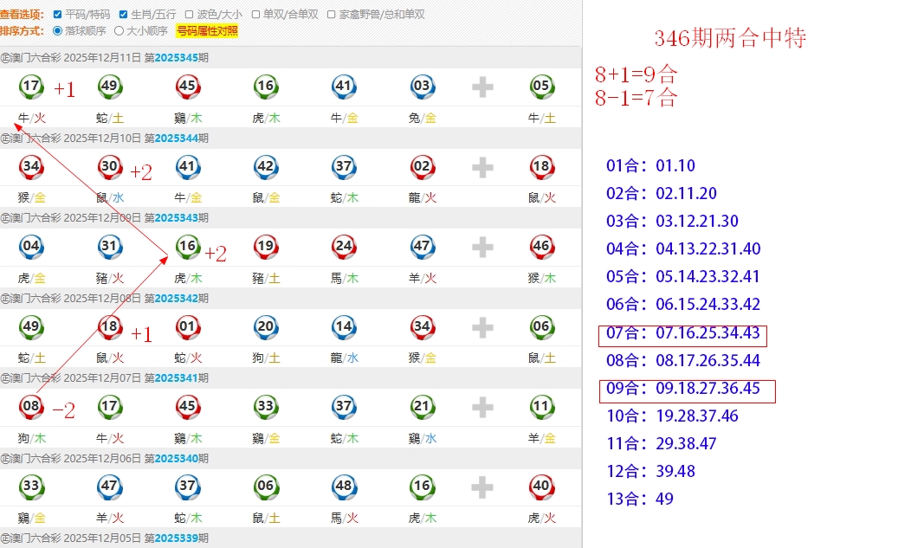
Task: Select blue ball 31 in draw 2025343
Action: pyautogui.click(x=109, y=247)
